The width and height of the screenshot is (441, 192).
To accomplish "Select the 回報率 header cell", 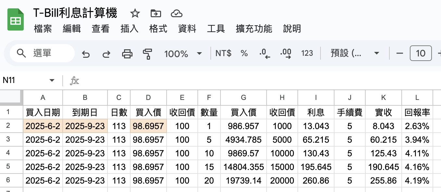I will [x=417, y=112].
